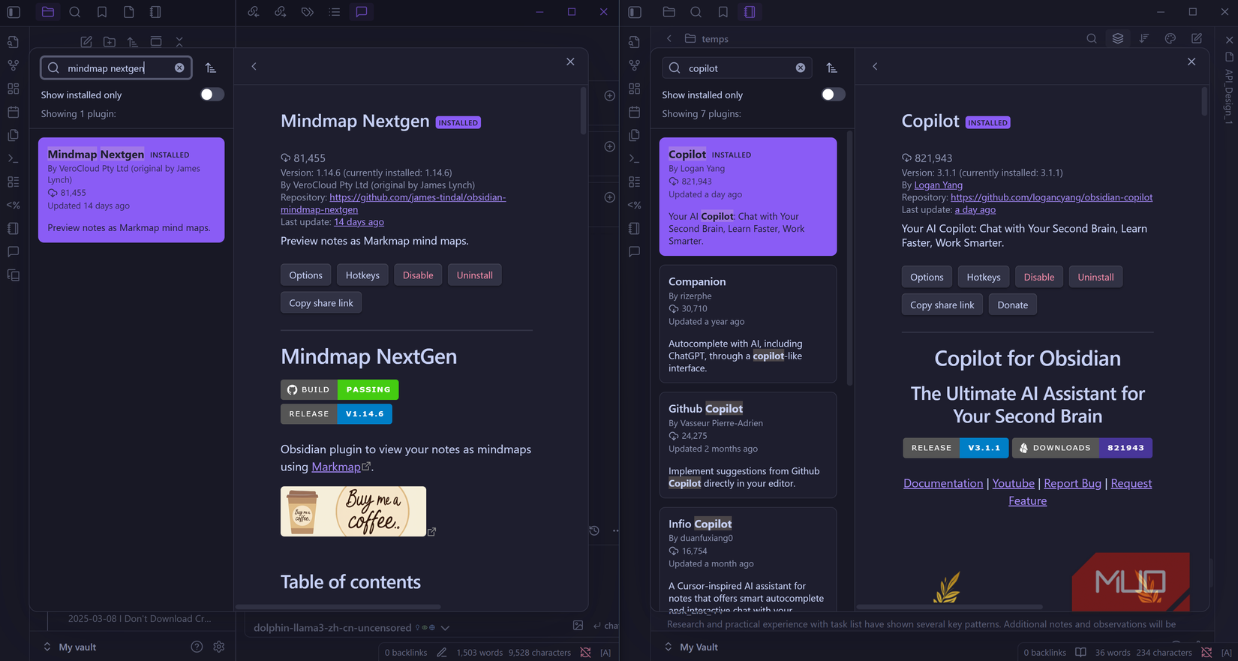
Task: Expand dolphin-llama3 model dropdown
Action: [x=445, y=628]
